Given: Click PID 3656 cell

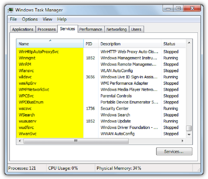Looking at the screenshot, I should click(x=90, y=77).
